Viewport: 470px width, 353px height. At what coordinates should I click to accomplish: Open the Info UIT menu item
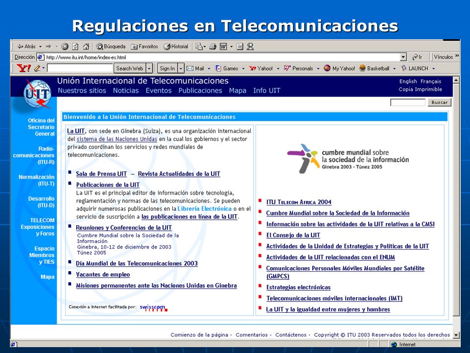[267, 91]
